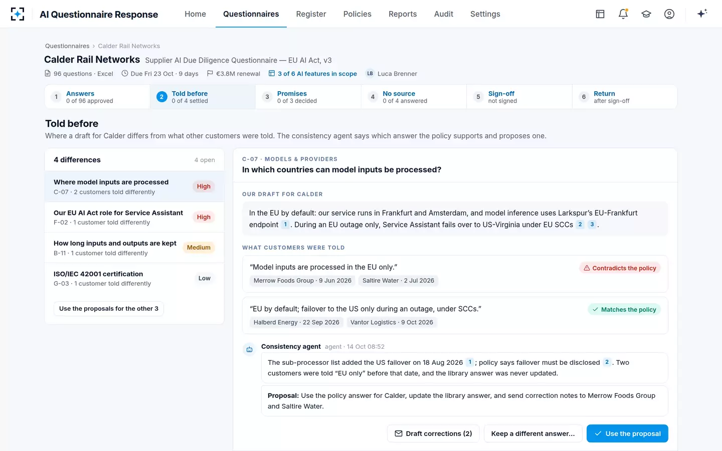
Task: Go to step 1 Answers
Action: (97, 97)
